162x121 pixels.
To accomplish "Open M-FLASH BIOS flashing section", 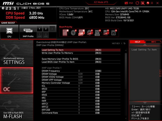I will (x=16, y=108).
